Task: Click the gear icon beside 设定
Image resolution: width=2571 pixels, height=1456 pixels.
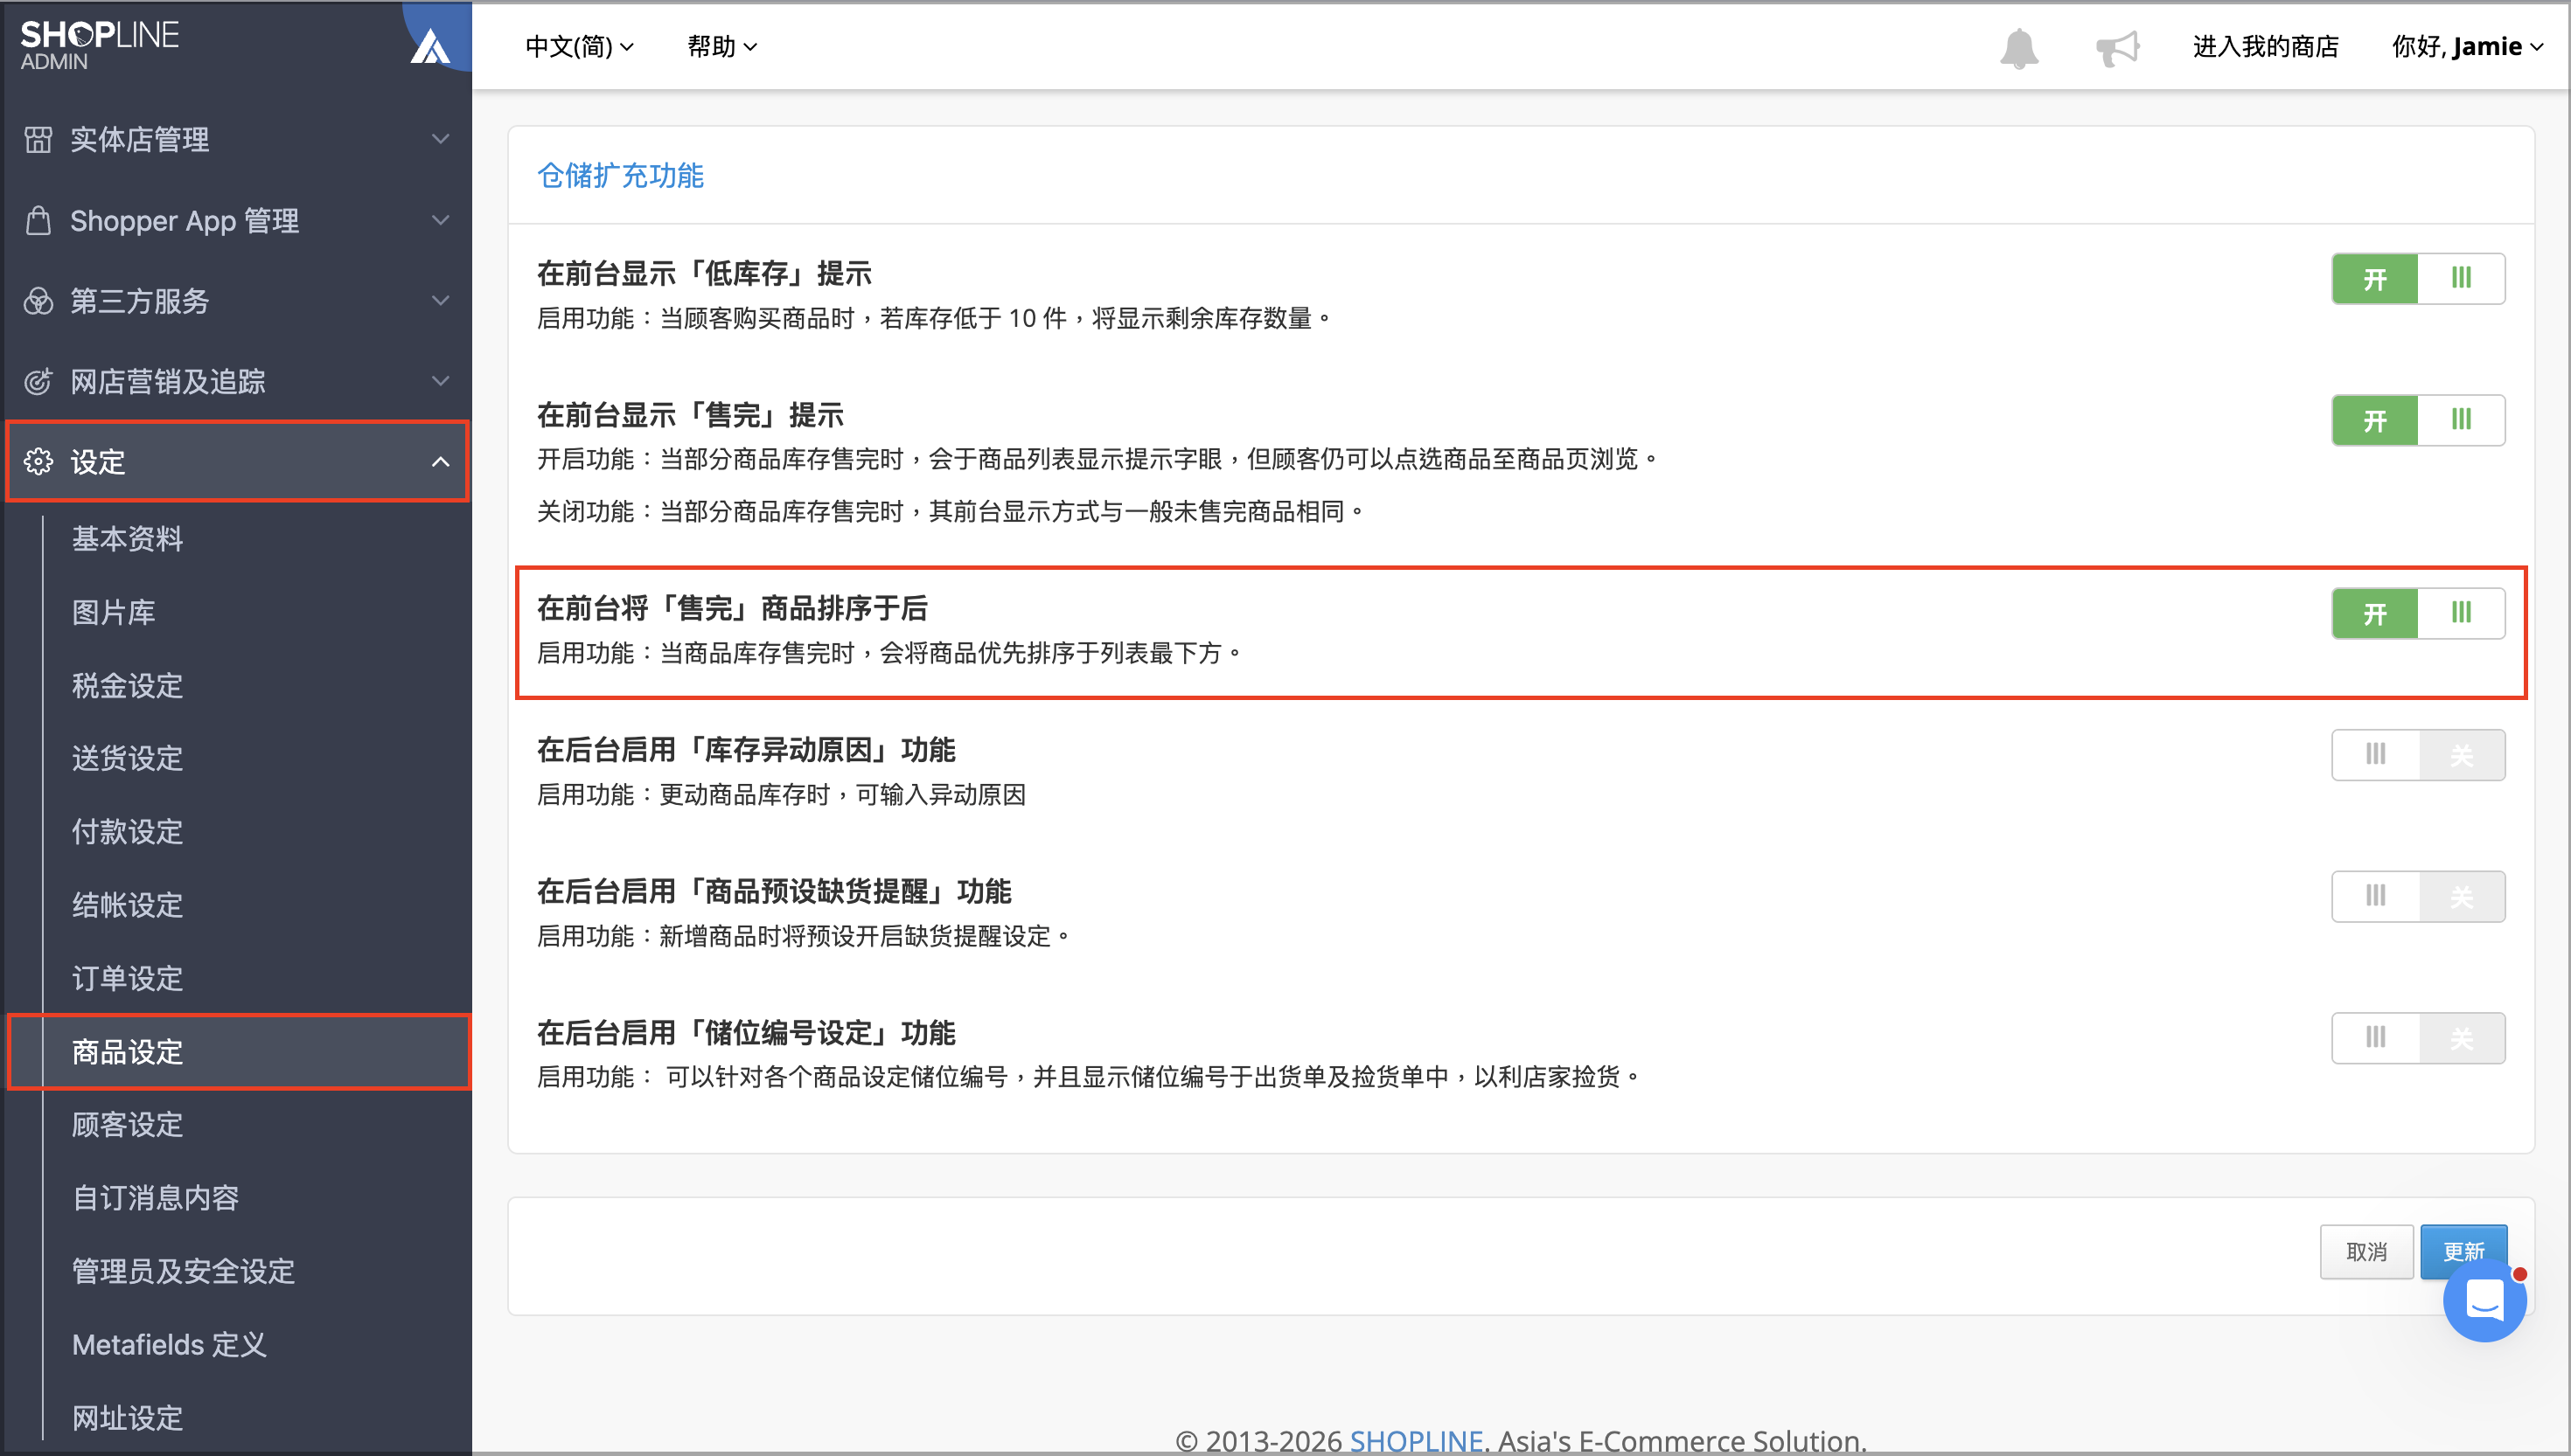Action: point(38,461)
